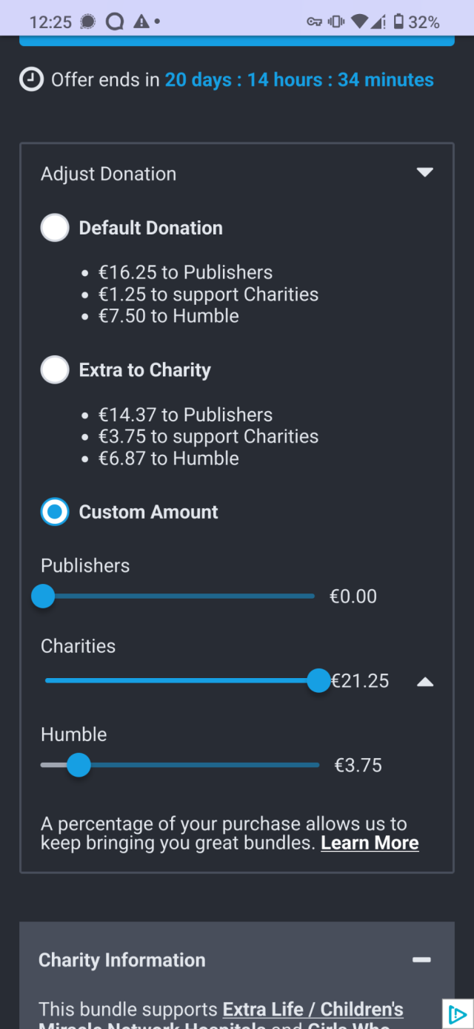Collapse the Charity Information section
474x1029 pixels.
coord(422,959)
